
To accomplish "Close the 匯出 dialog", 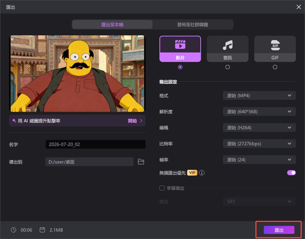I will pyautogui.click(x=298, y=7).
